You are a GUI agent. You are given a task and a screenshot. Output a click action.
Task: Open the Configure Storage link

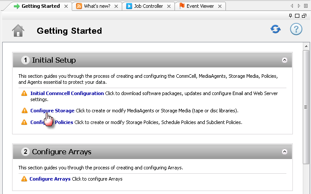(x=52, y=111)
